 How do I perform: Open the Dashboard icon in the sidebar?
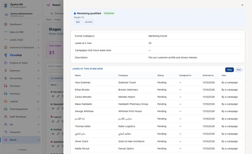(x=6, y=24)
